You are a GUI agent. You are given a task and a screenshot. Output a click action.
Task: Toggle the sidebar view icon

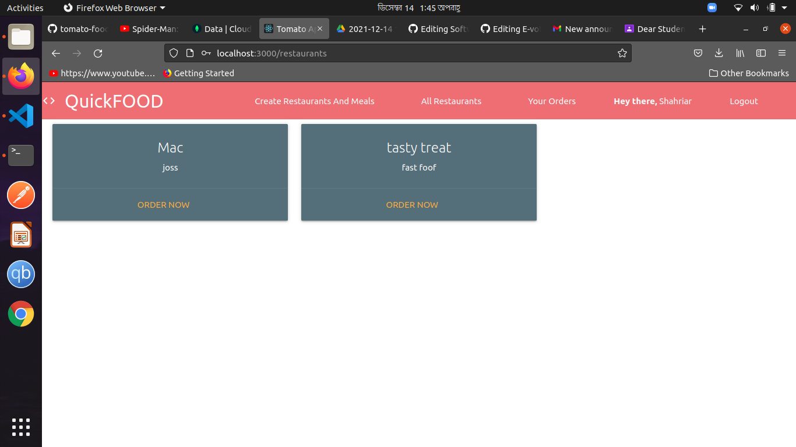pyautogui.click(x=761, y=53)
